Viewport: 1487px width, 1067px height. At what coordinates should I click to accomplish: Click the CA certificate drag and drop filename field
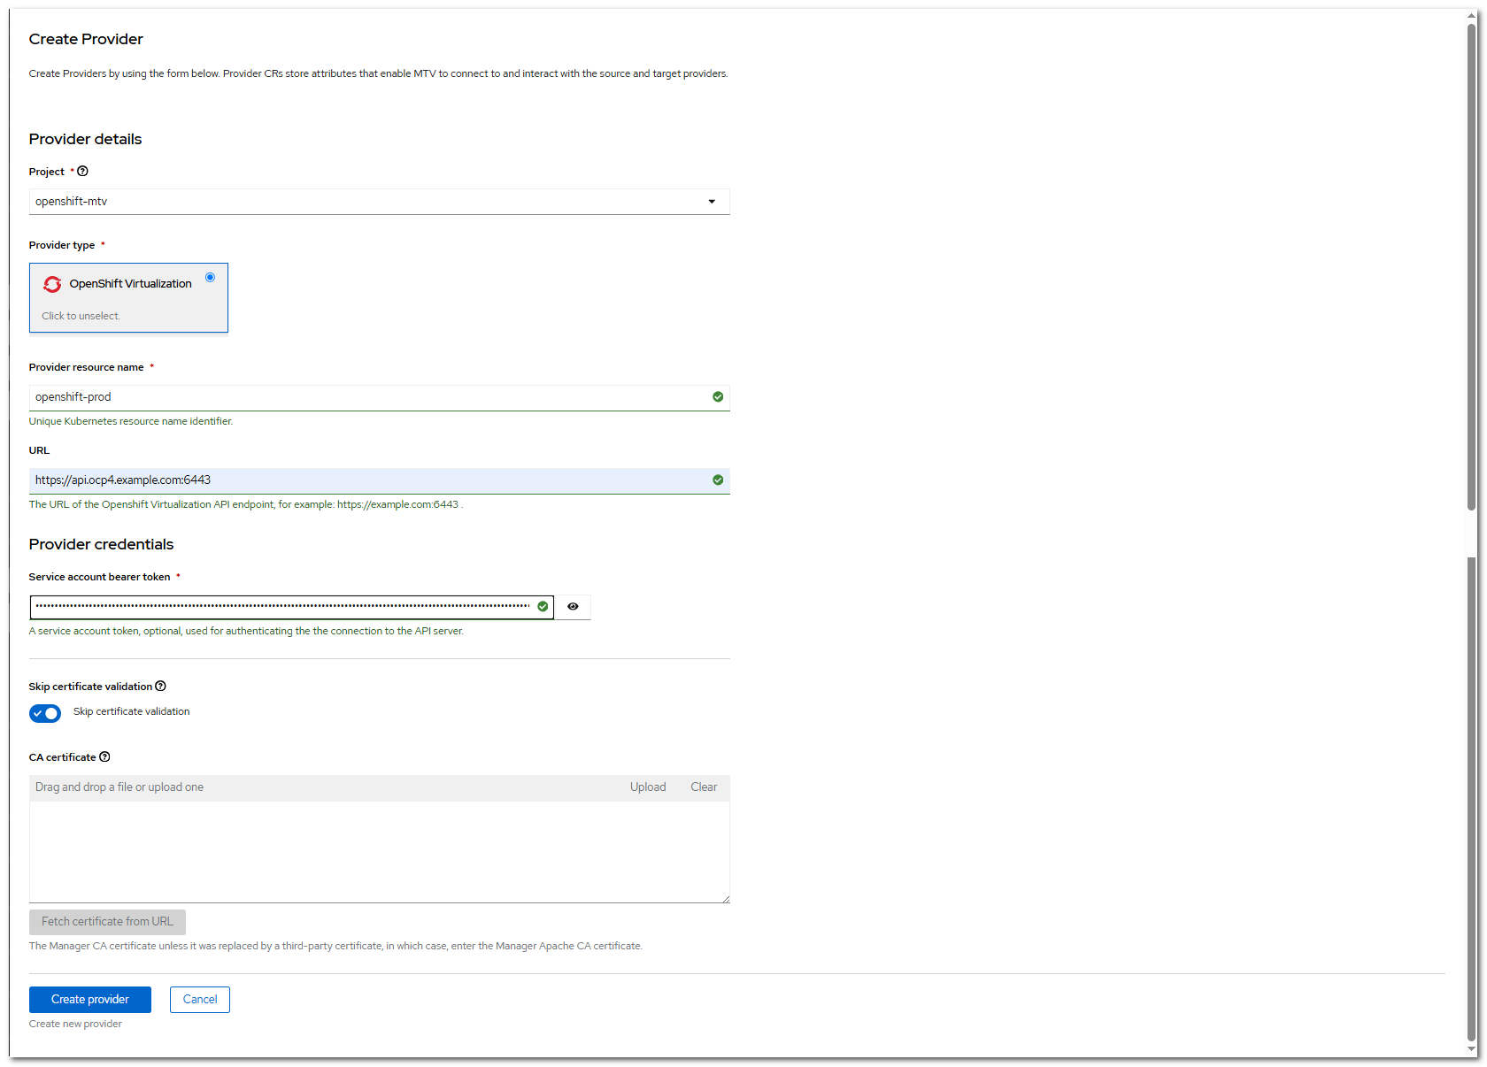pyautogui.click(x=323, y=787)
